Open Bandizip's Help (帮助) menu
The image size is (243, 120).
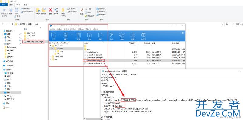(x=95, y=29)
